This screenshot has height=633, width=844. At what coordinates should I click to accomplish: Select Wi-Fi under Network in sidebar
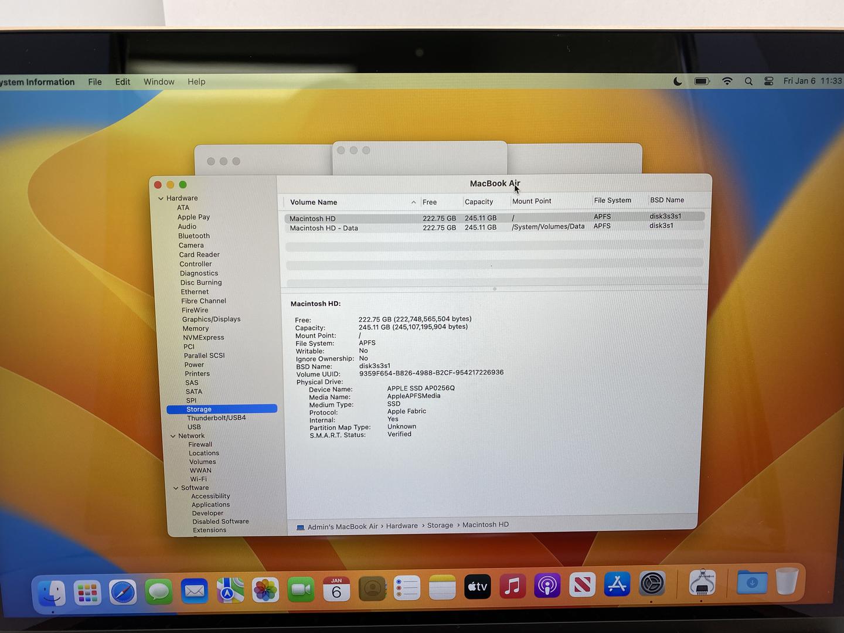[x=198, y=479]
